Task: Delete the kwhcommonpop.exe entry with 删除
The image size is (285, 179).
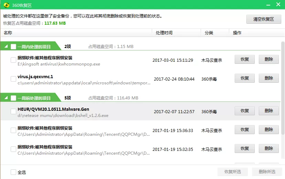Action: pos(269,59)
